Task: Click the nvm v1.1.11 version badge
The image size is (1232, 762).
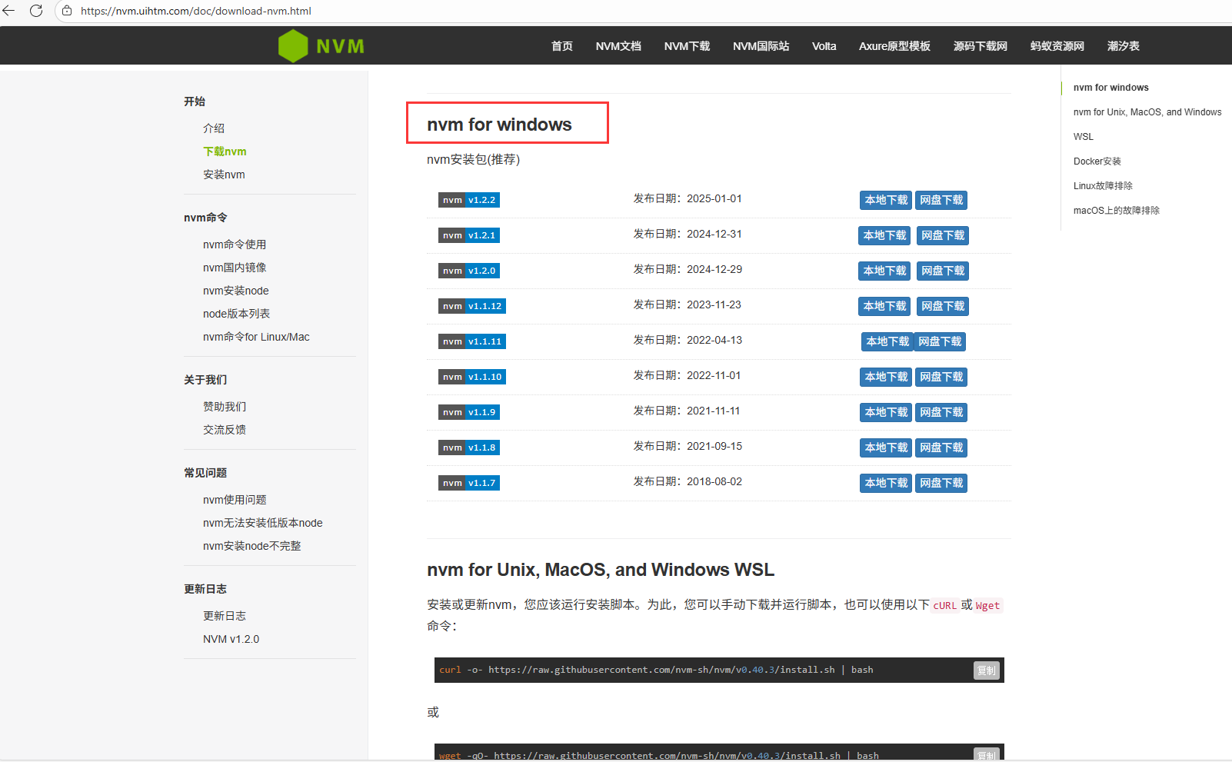Action: click(x=472, y=341)
